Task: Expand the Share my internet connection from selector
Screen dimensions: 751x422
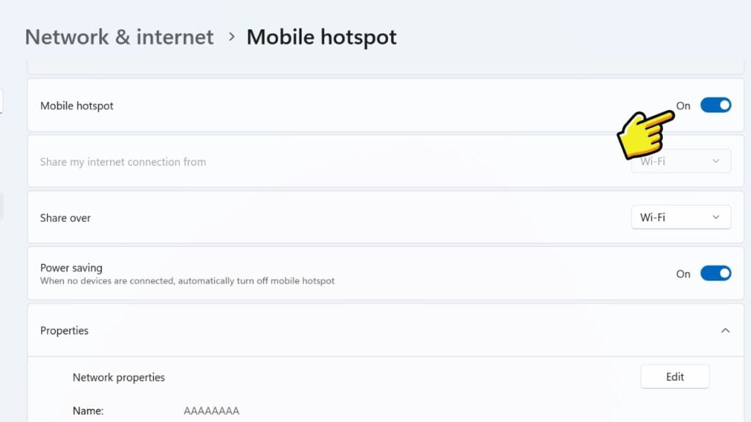Action: click(x=681, y=161)
